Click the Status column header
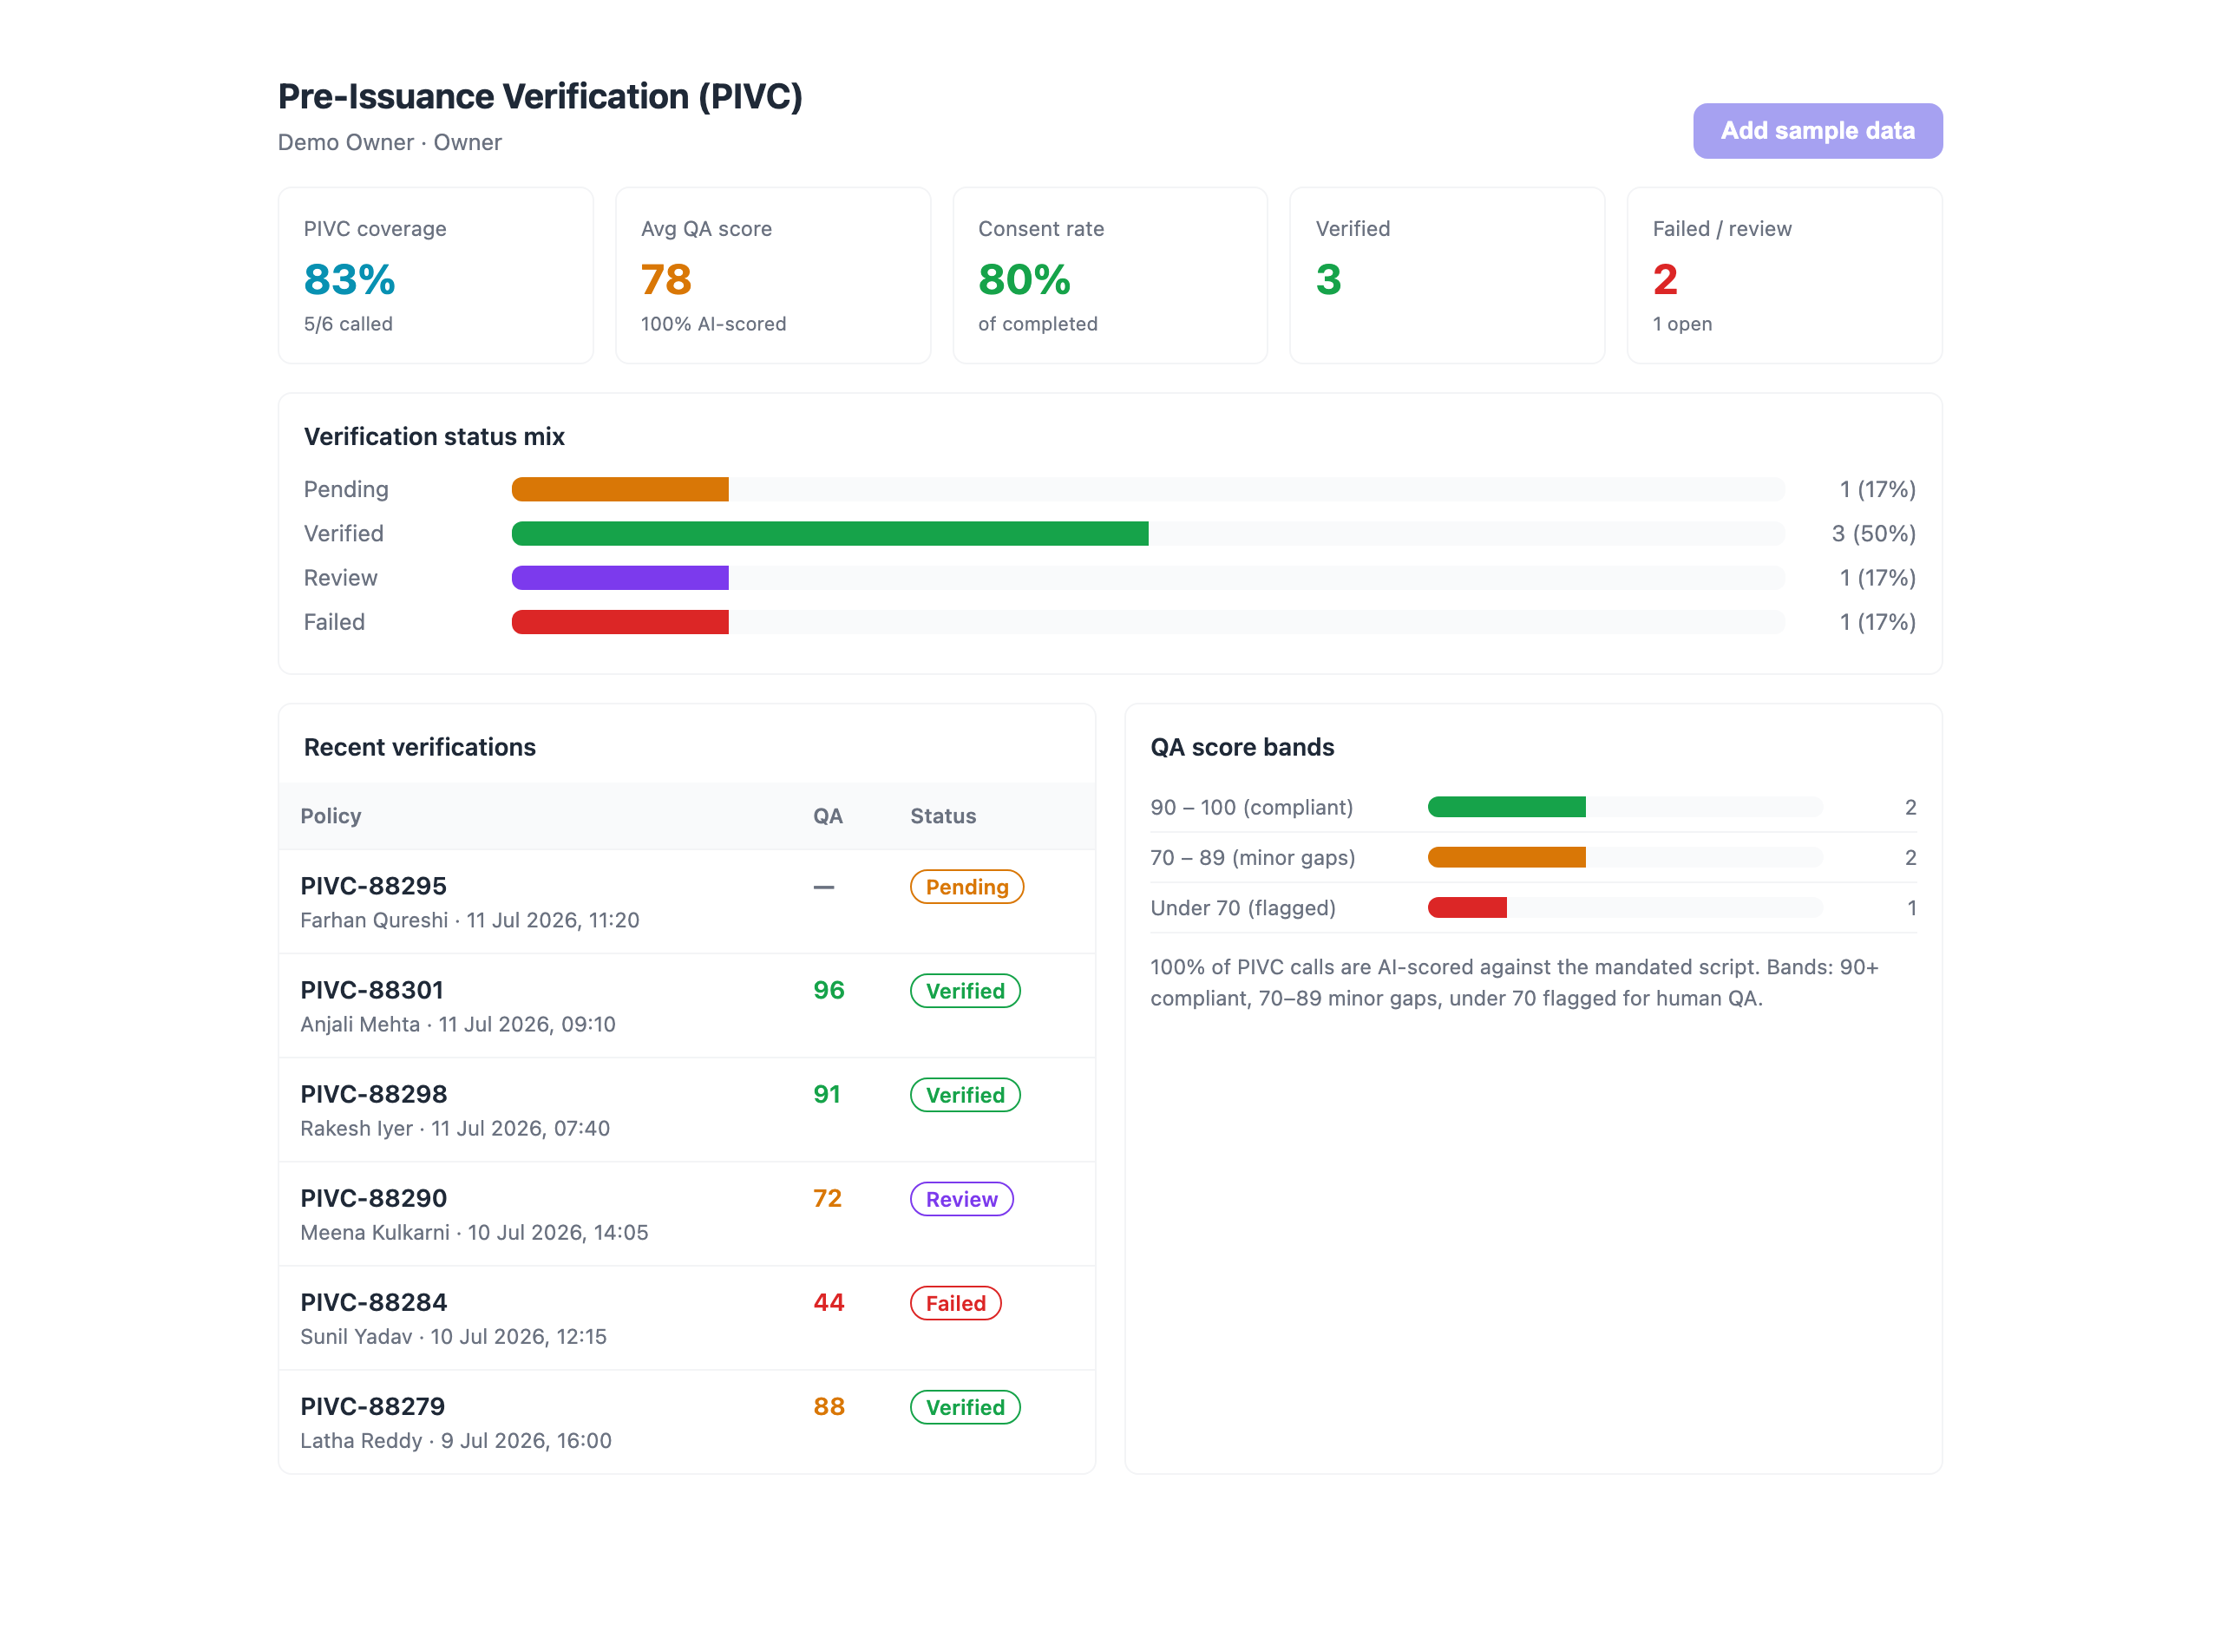 pos(943,815)
